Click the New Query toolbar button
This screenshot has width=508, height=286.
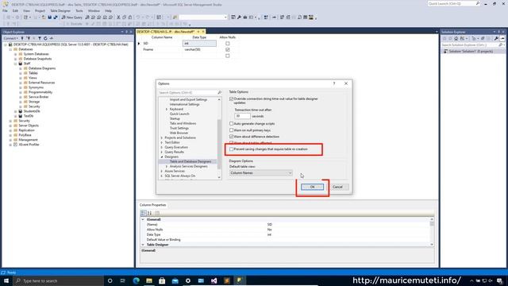click(x=72, y=17)
